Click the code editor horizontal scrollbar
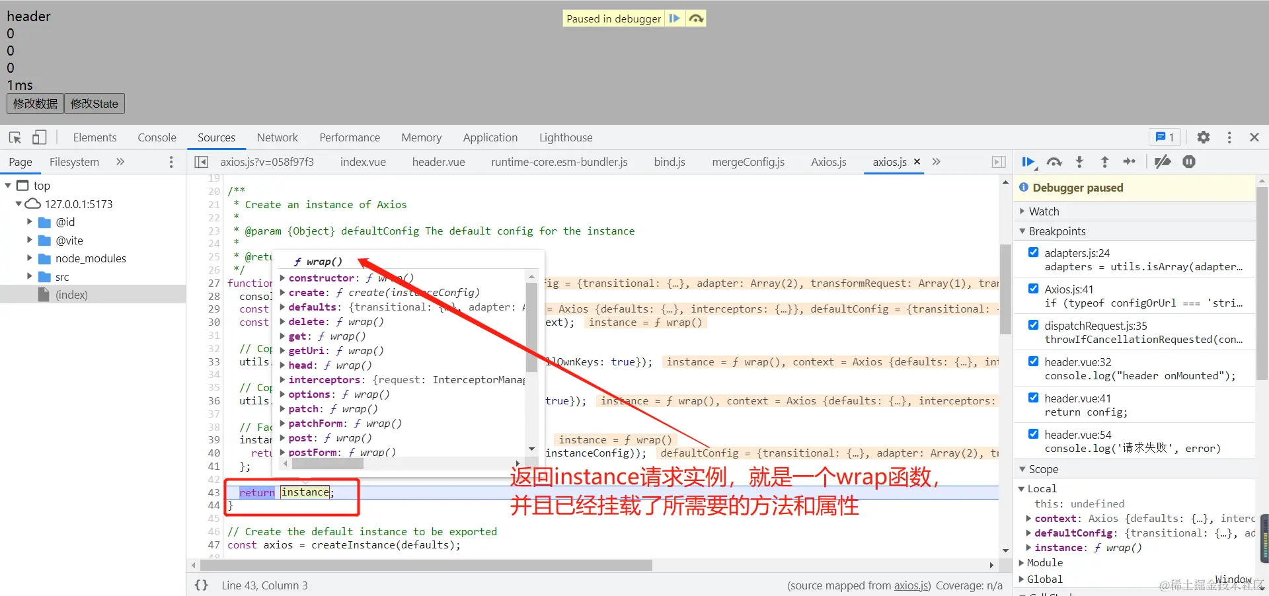Viewport: 1269px width, 596px height. tap(426, 566)
